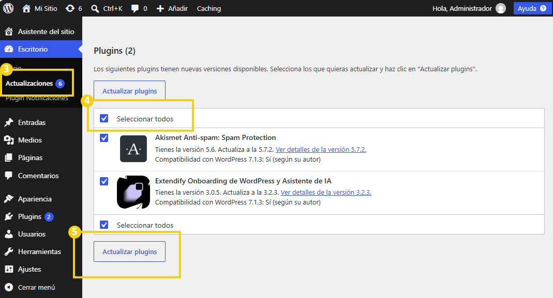This screenshot has height=298, width=553.
Task: Open the Hola, Administrador account menu
Action: 469,8
